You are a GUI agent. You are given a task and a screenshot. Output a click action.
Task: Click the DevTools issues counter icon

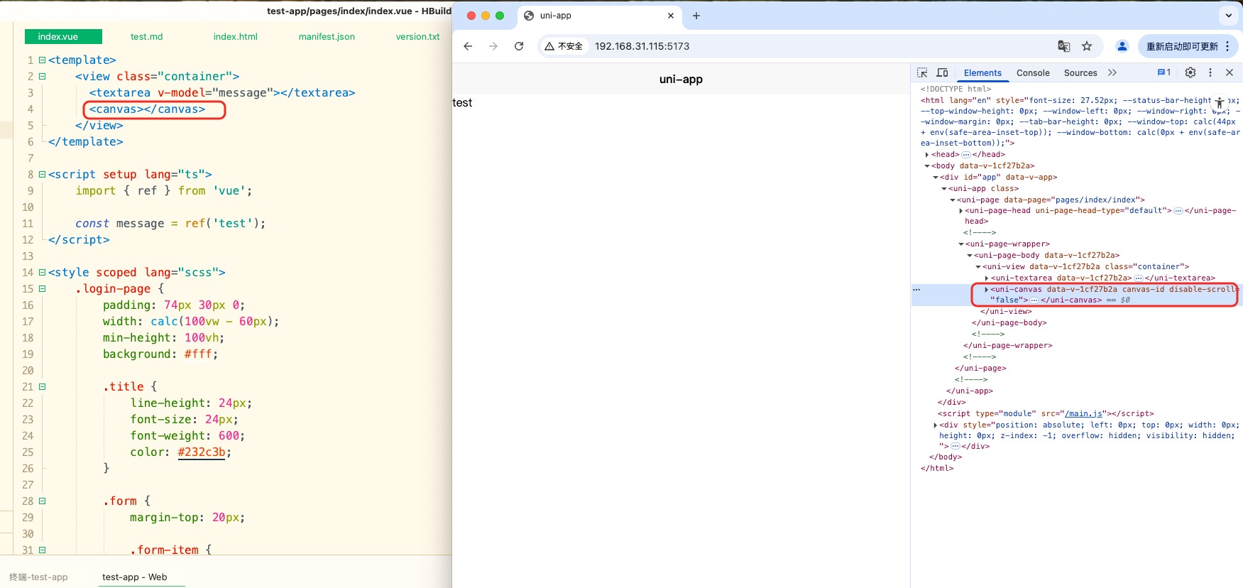[1163, 72]
